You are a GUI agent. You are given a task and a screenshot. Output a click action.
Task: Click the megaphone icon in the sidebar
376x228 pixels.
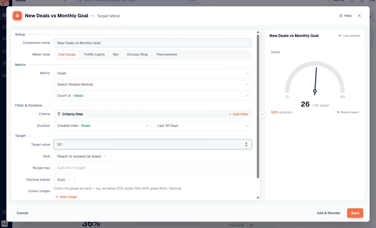tap(4, 39)
